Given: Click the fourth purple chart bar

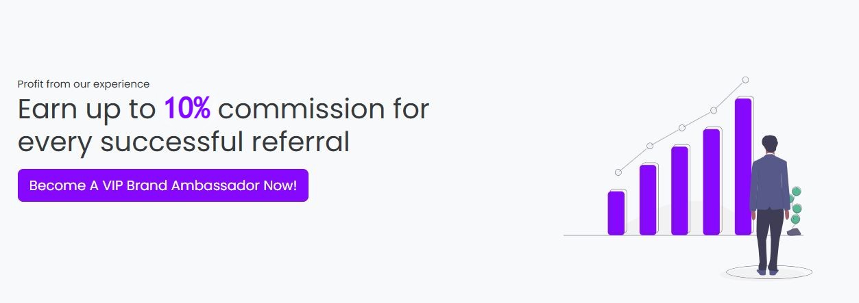Looking at the screenshot, I should coord(712,181).
